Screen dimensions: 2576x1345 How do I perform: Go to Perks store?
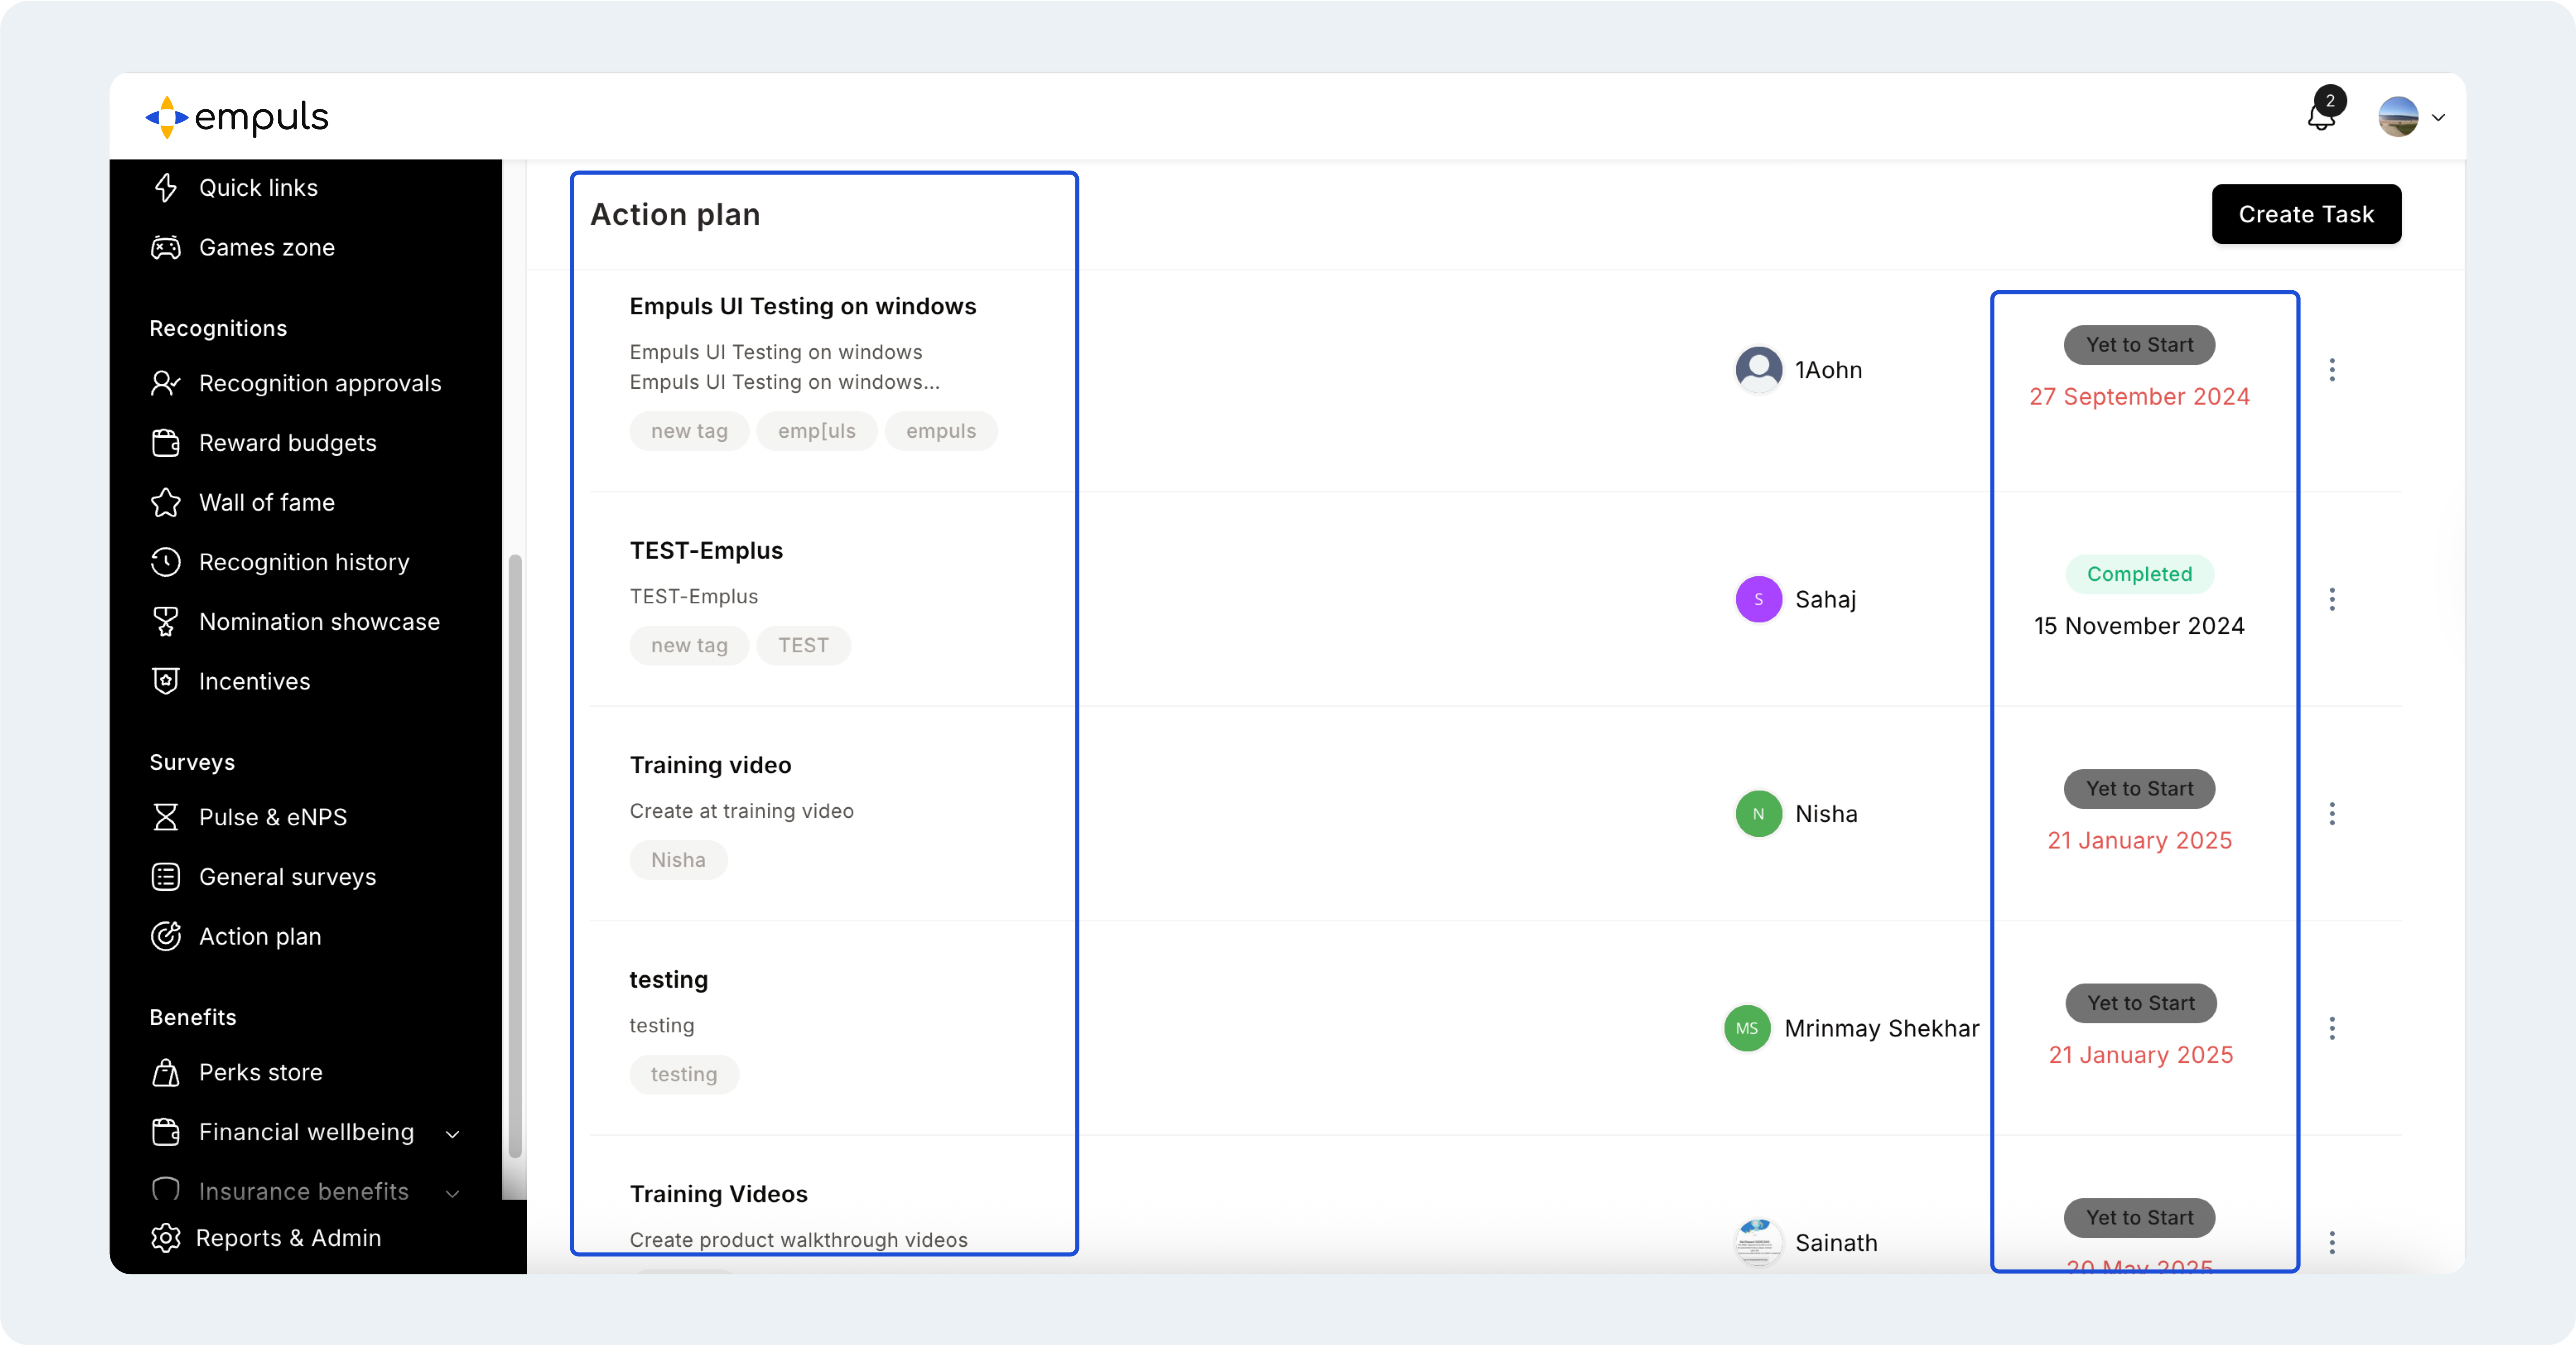[x=261, y=1072]
